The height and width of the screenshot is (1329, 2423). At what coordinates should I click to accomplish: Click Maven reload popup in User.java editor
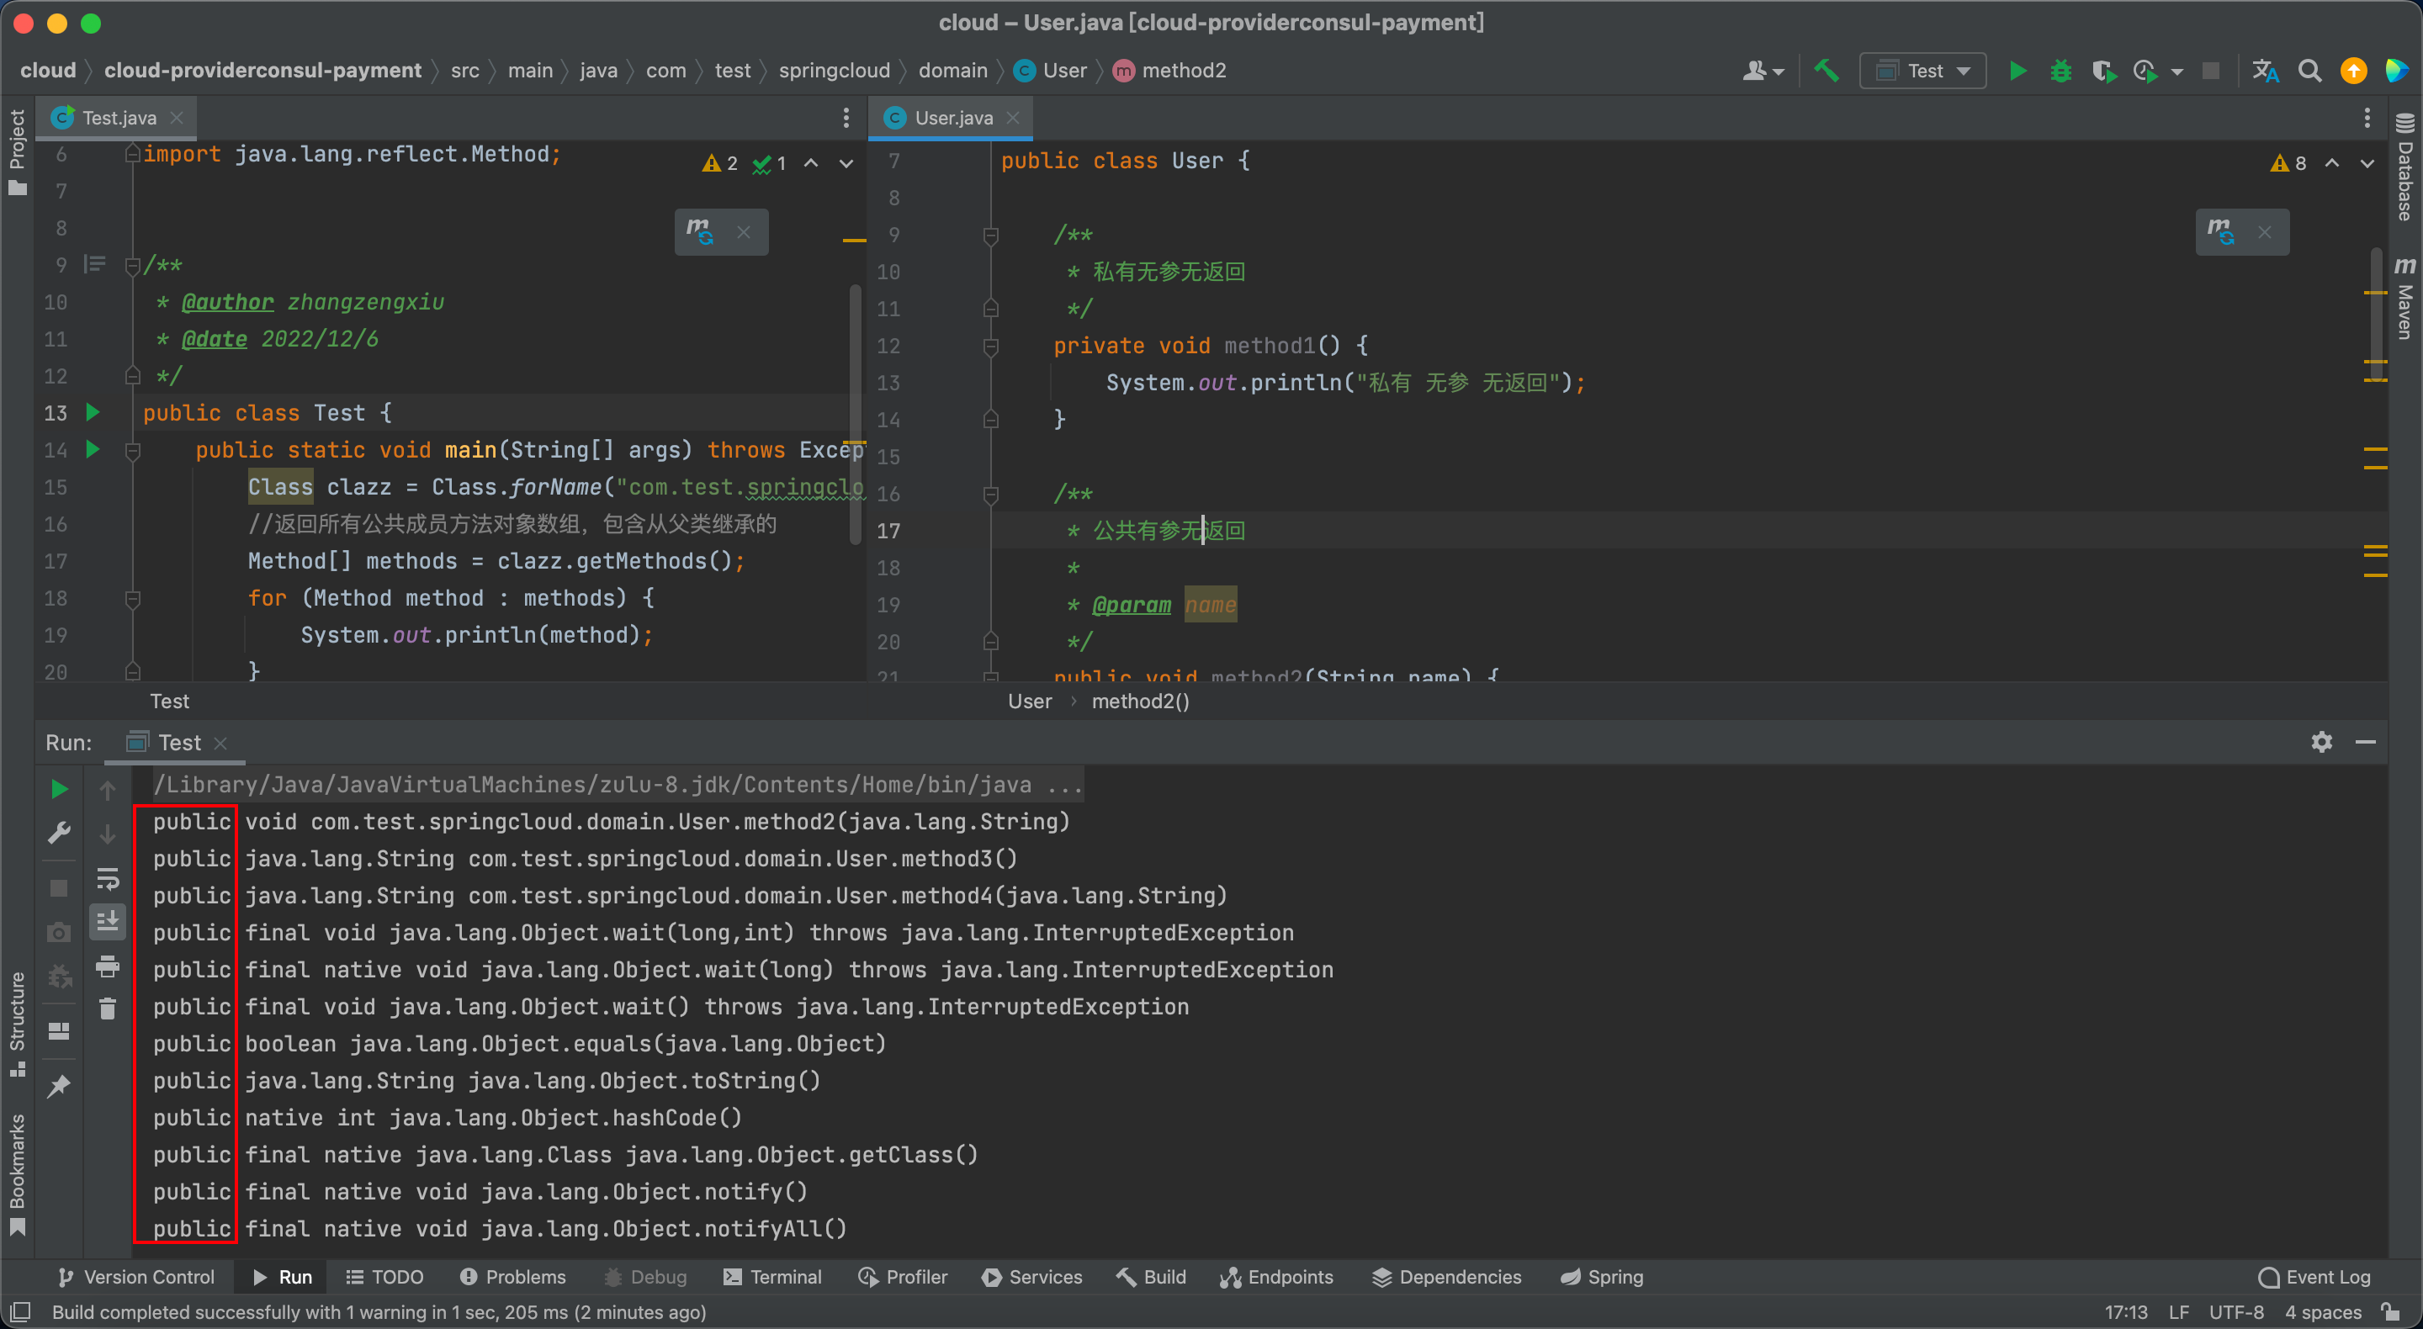coord(2221,231)
